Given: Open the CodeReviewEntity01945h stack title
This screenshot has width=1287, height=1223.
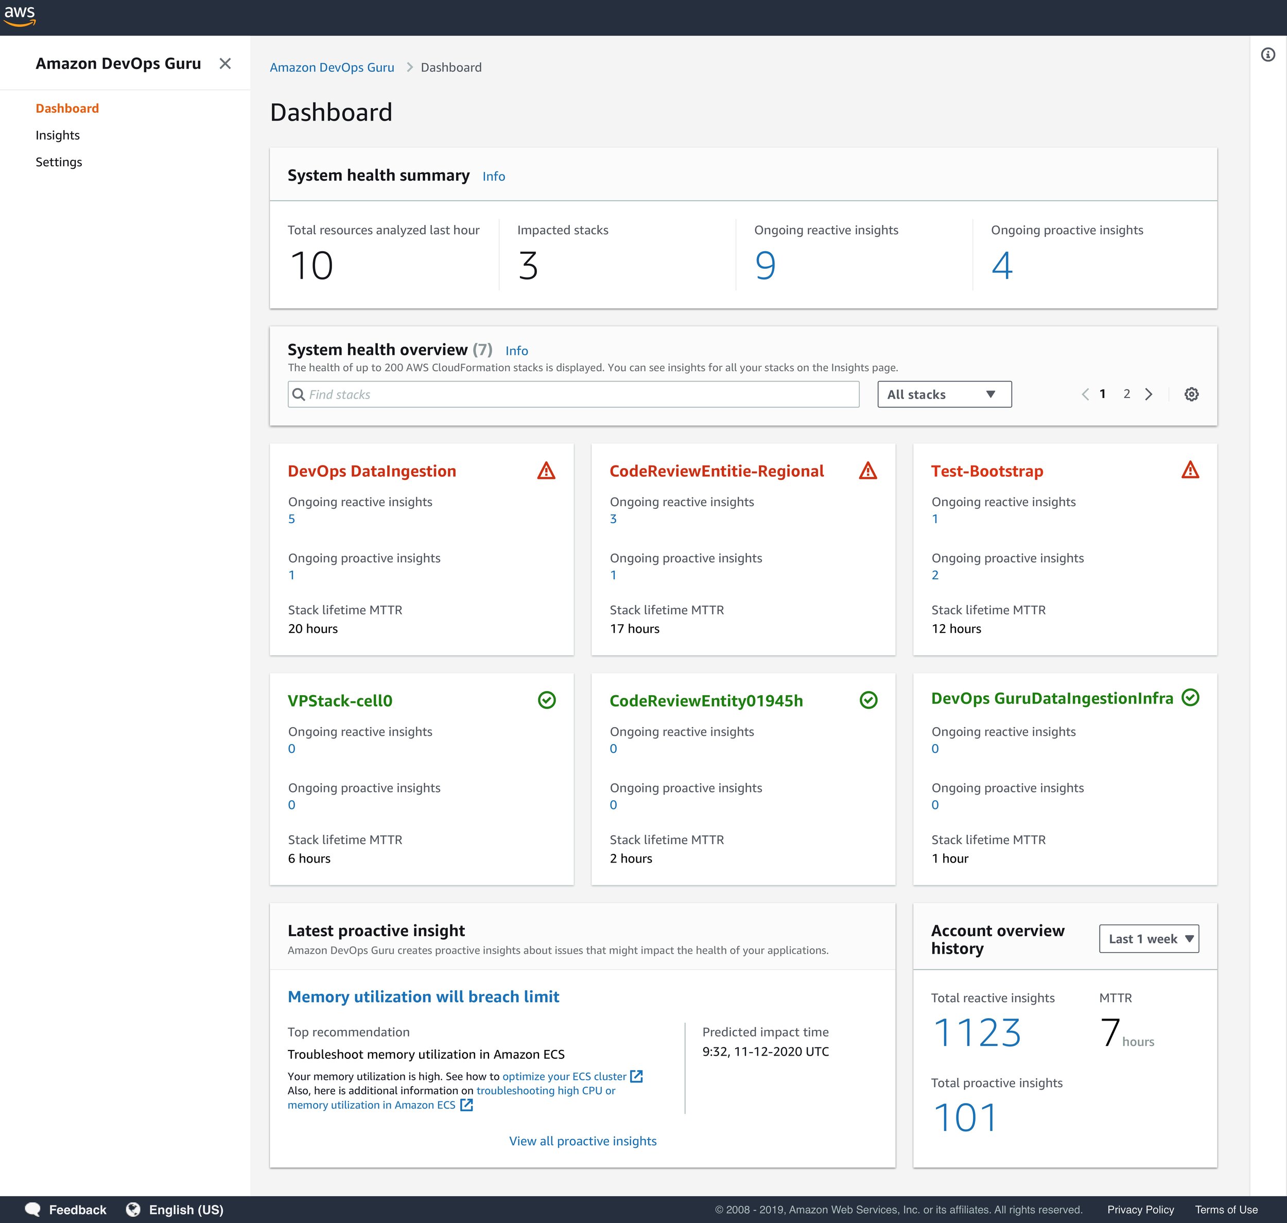Looking at the screenshot, I should (706, 701).
